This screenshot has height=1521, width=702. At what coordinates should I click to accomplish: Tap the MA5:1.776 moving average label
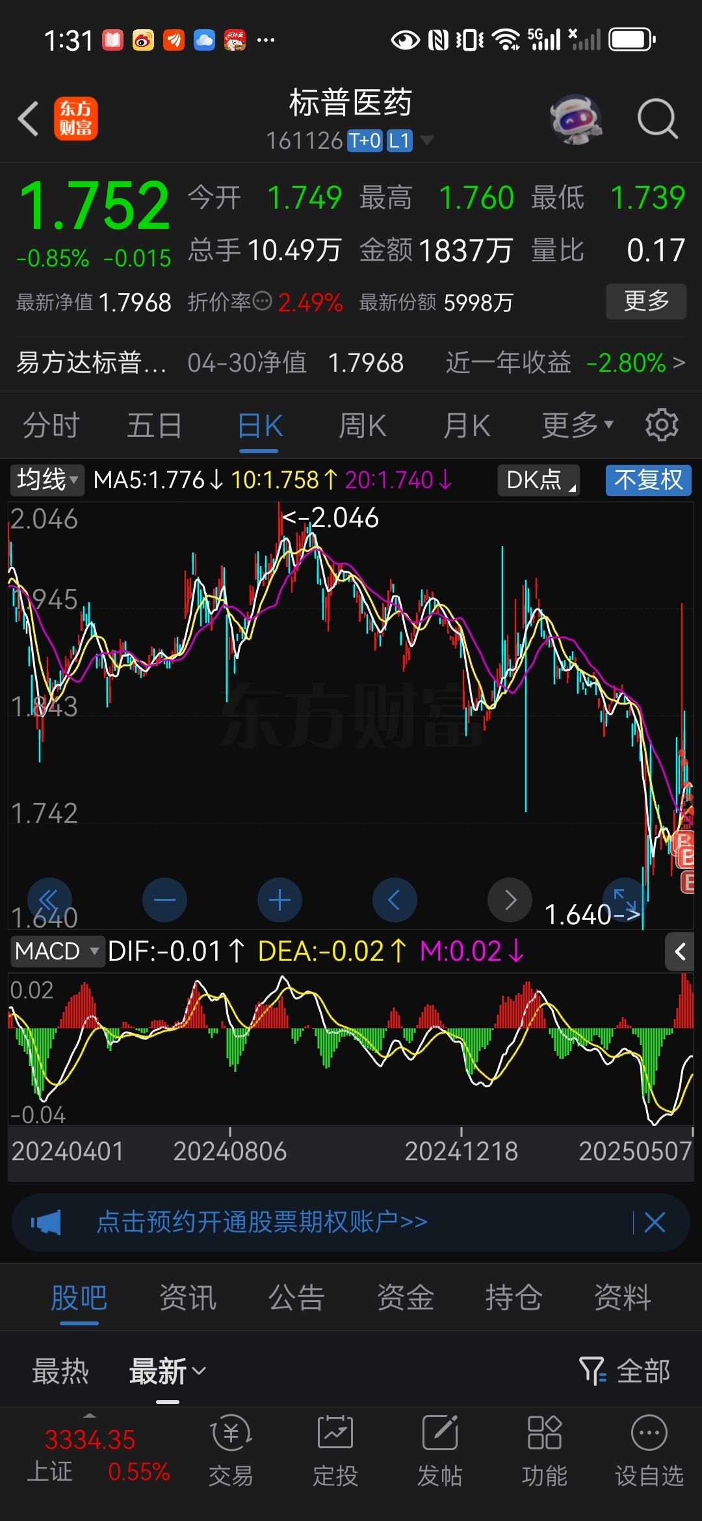(x=158, y=480)
